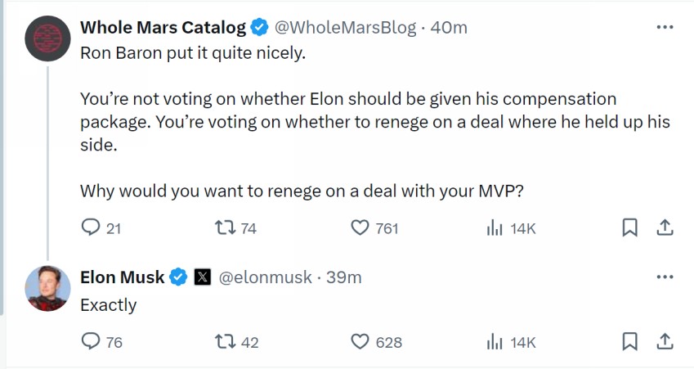View analytics of Elon Musk's reply
694x369 pixels.
tap(495, 342)
